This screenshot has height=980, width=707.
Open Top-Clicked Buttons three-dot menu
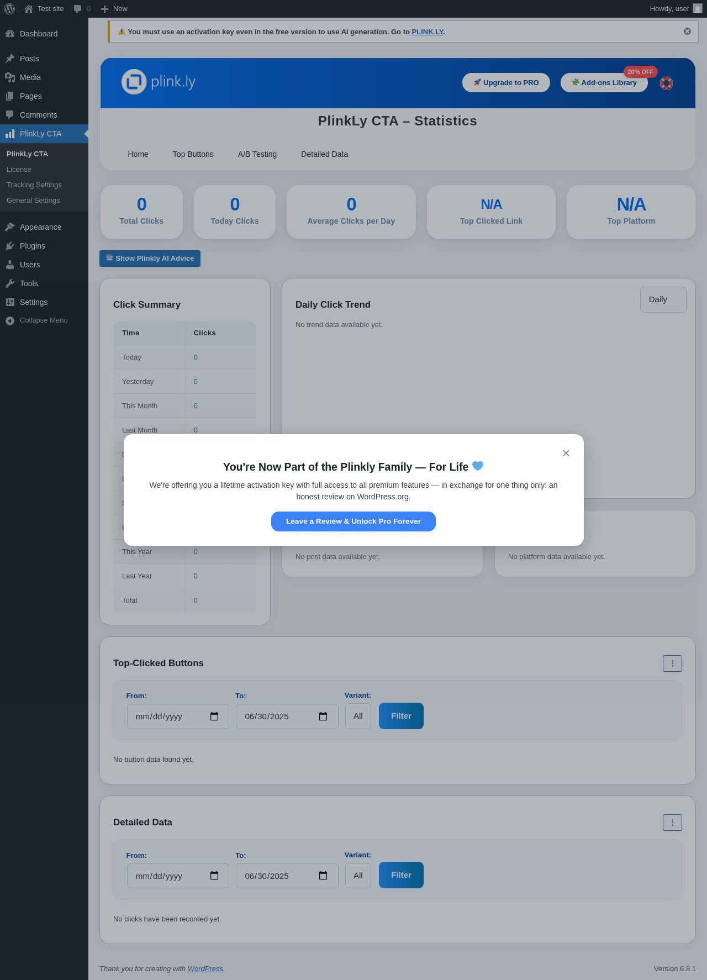click(x=672, y=663)
